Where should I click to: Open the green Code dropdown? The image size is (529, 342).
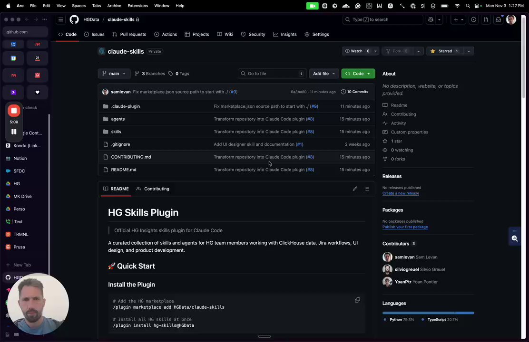click(358, 74)
